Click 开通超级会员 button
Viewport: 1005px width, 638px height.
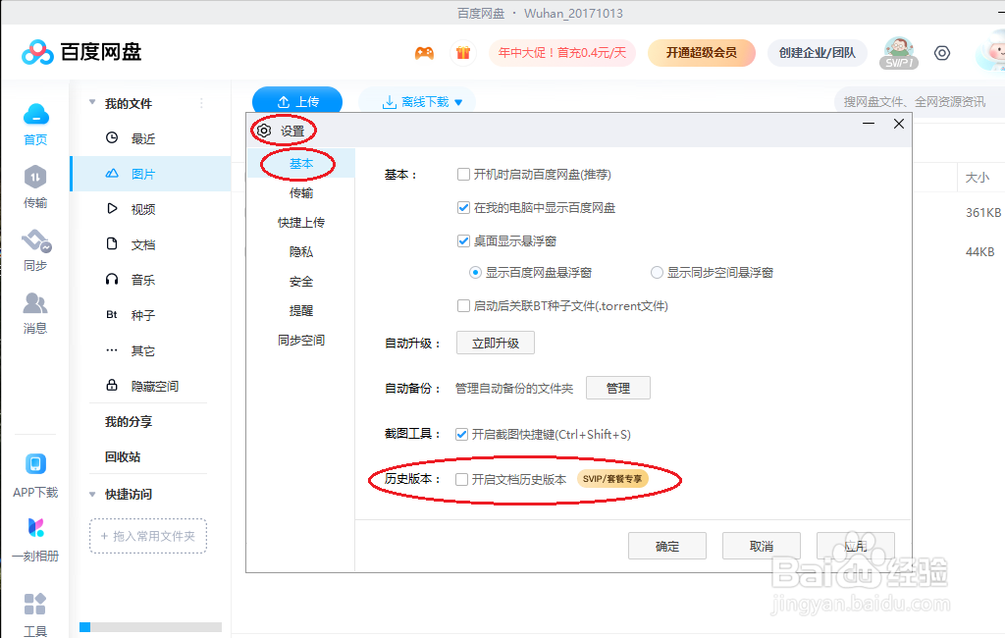click(x=701, y=53)
